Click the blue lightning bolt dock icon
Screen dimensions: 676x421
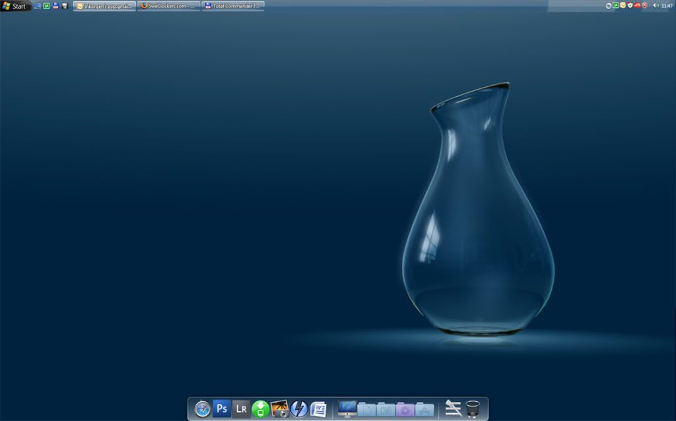(x=299, y=409)
